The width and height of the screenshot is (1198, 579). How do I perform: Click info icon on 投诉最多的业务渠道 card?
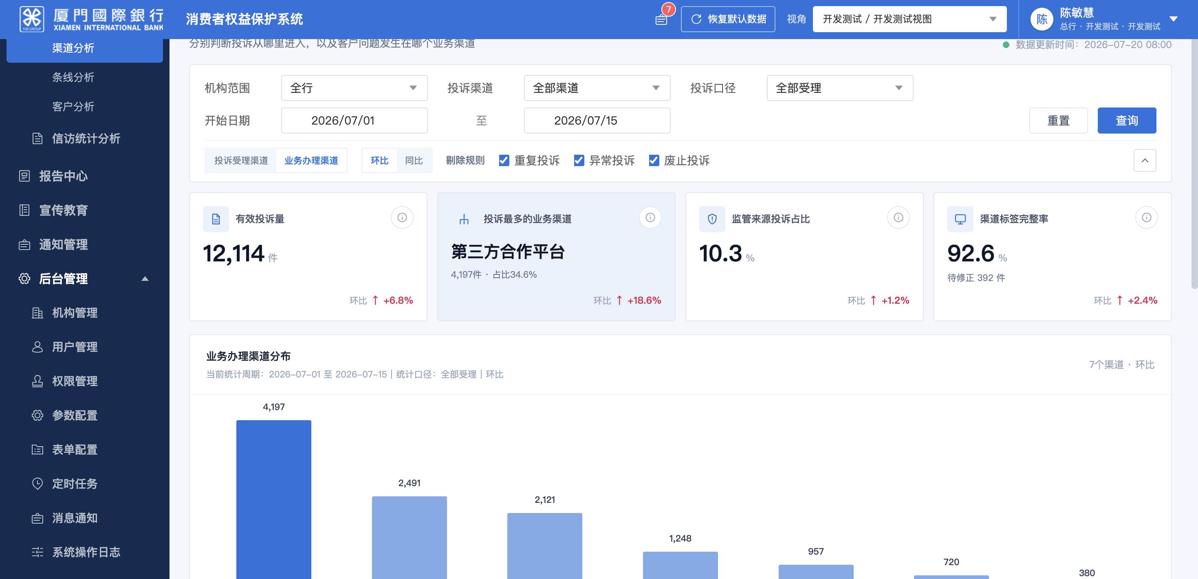[650, 217]
